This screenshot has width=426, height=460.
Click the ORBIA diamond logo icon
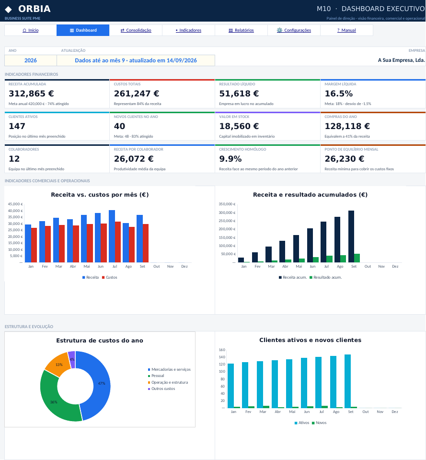(x=9, y=10)
